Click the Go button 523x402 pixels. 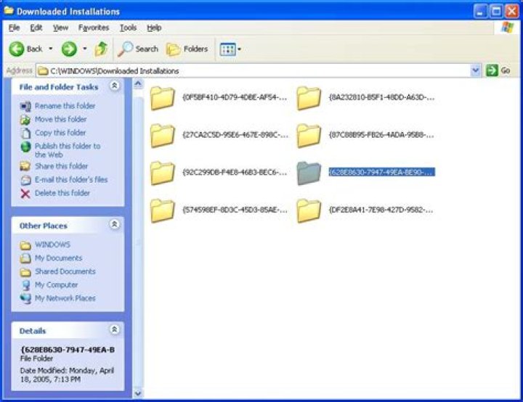(498, 70)
